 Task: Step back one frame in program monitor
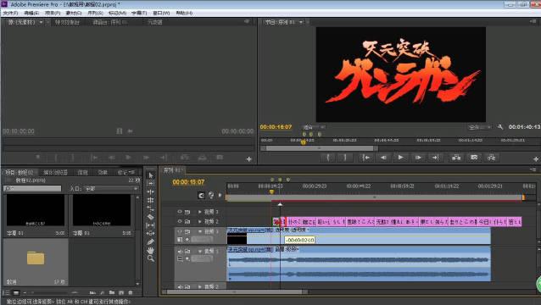coord(383,158)
